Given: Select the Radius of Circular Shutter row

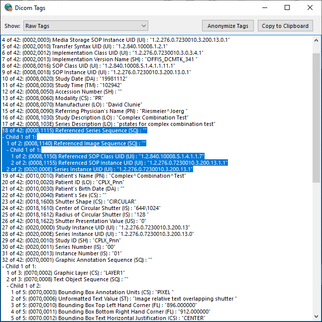Looking at the screenshot, I should click(x=75, y=215).
